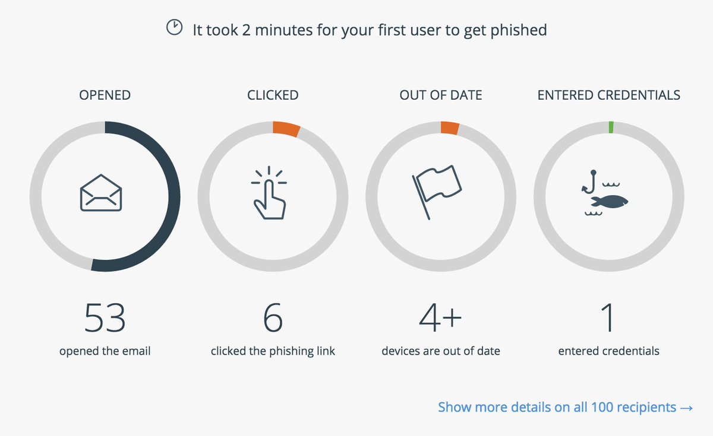This screenshot has height=436, width=713.
Task: Open the 'Show more details on all 100 recipients' link
Action: 566,408
